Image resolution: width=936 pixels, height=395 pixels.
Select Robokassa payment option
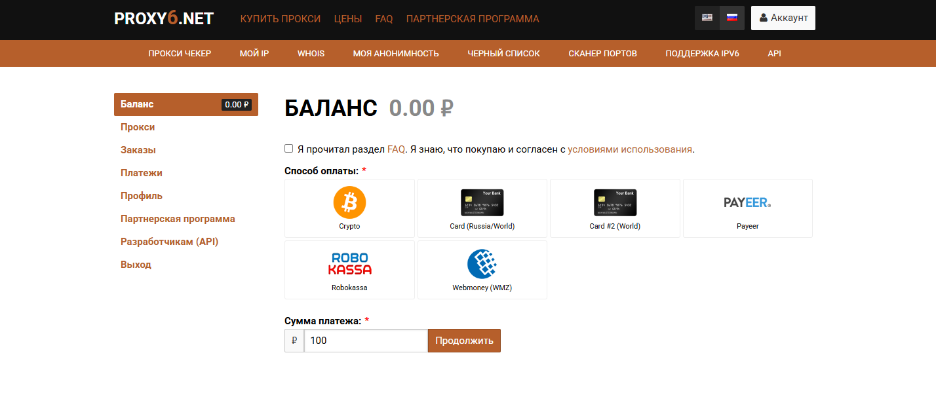[349, 270]
